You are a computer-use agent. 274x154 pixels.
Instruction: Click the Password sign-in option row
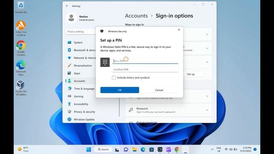(x=168, y=110)
